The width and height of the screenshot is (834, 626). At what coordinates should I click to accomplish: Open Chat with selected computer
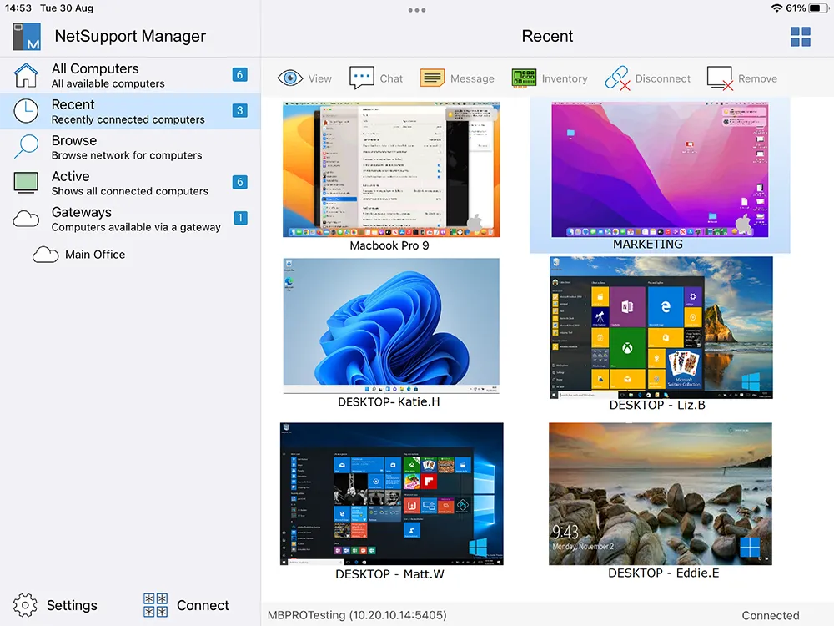click(x=362, y=78)
